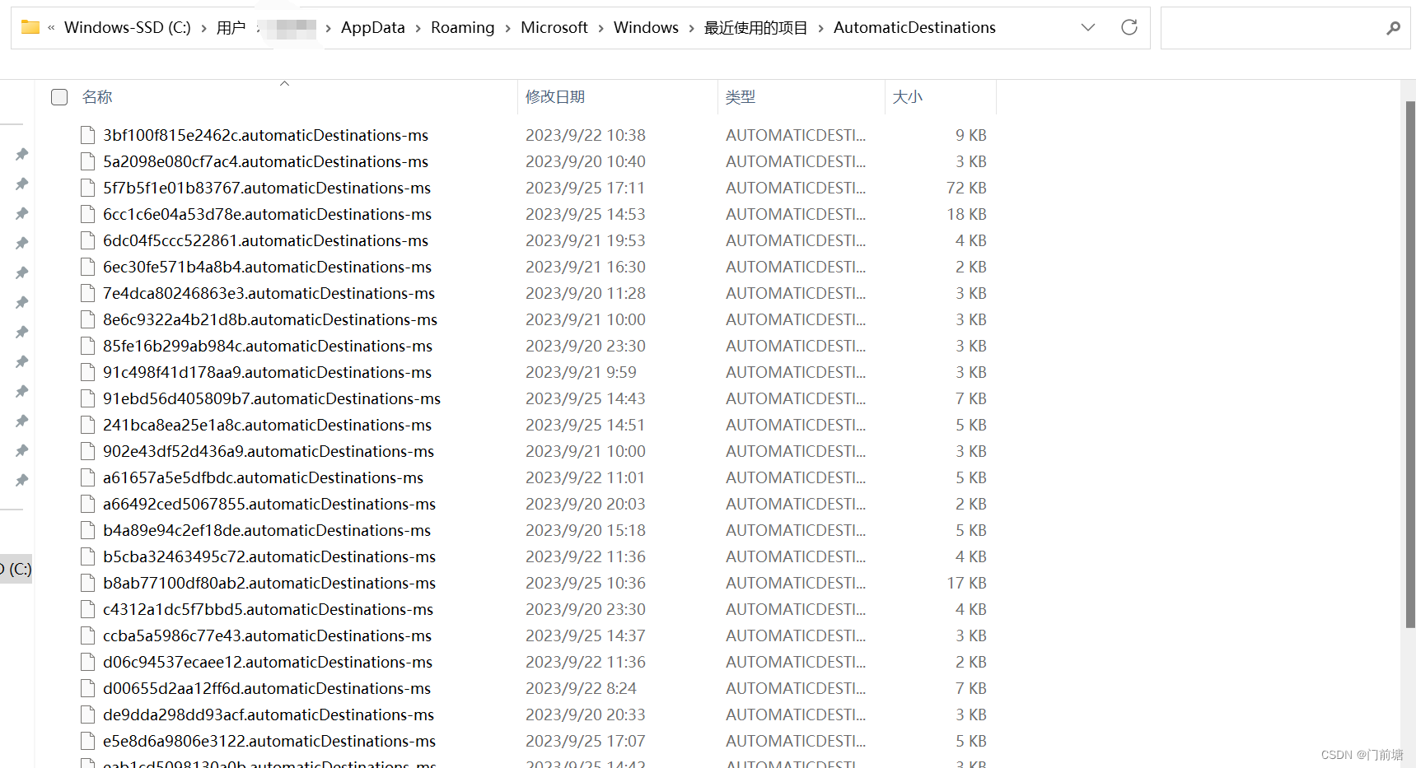Click the date 2023/9/21 9:59
1416x768 pixels.
[x=581, y=372]
